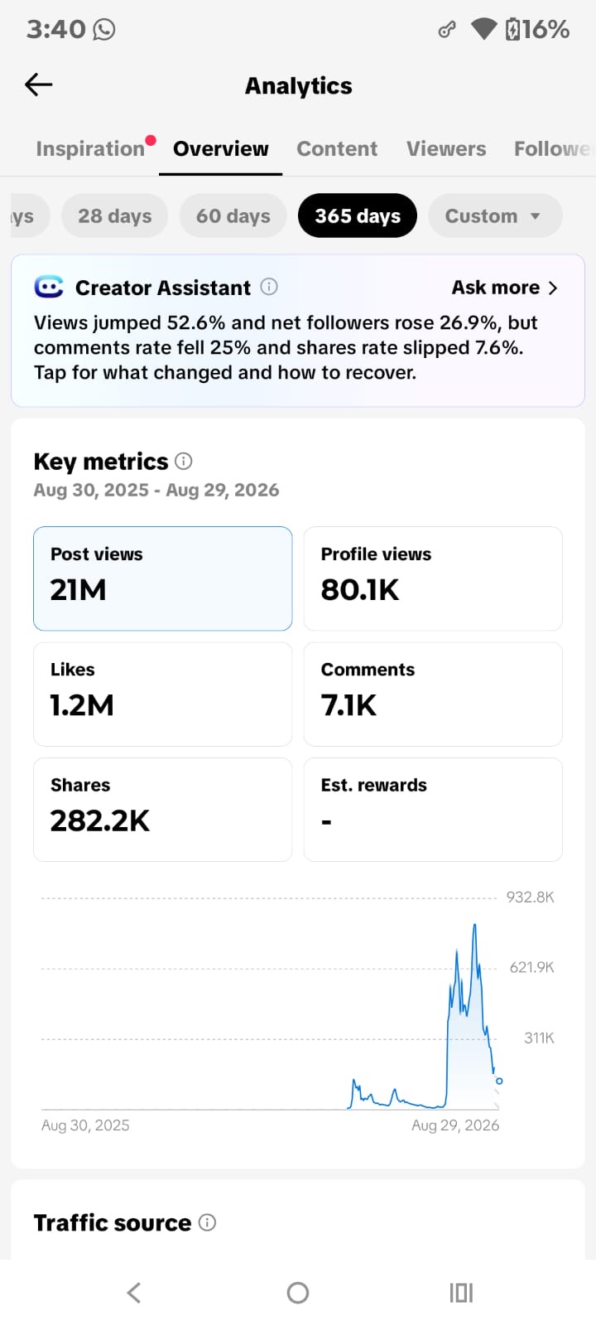Expand the Custom date dropdown
Viewport: 596px width, 1326px height.
[495, 215]
